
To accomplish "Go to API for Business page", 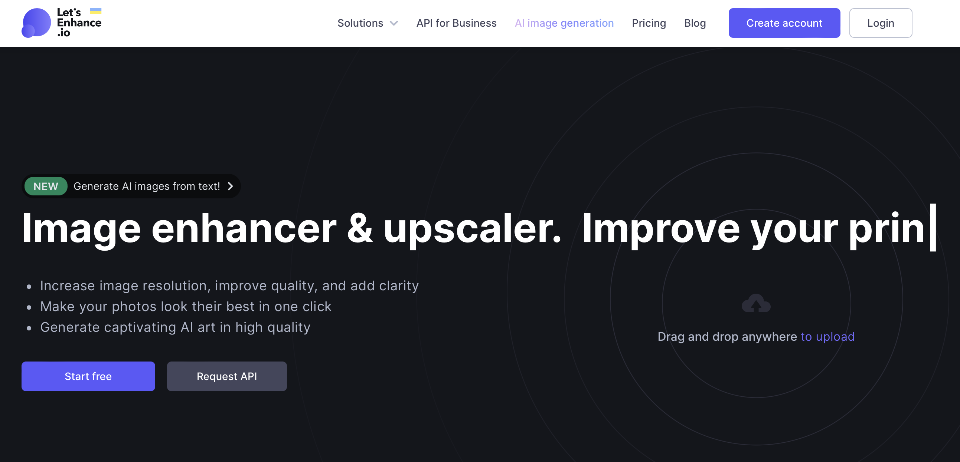I will pos(456,23).
